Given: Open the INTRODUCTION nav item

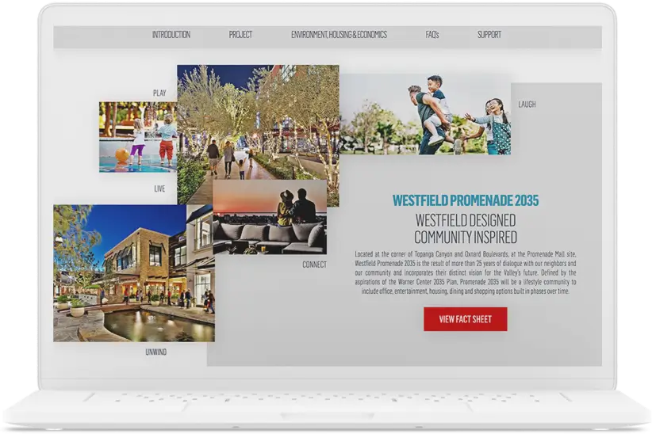Looking at the screenshot, I should 171,35.
